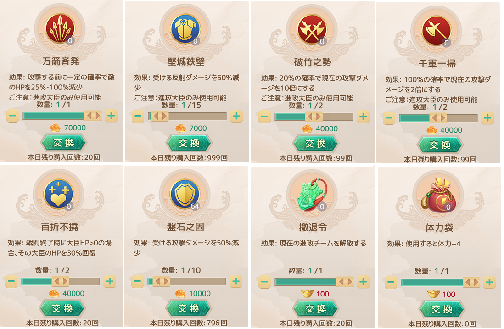Increase quantity of 堅城鉄壁 with plus

(236, 116)
